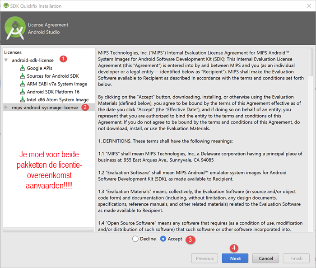This screenshot has width=316, height=268.
Task: Select the android-sdk-license entry
Action: click(33, 60)
